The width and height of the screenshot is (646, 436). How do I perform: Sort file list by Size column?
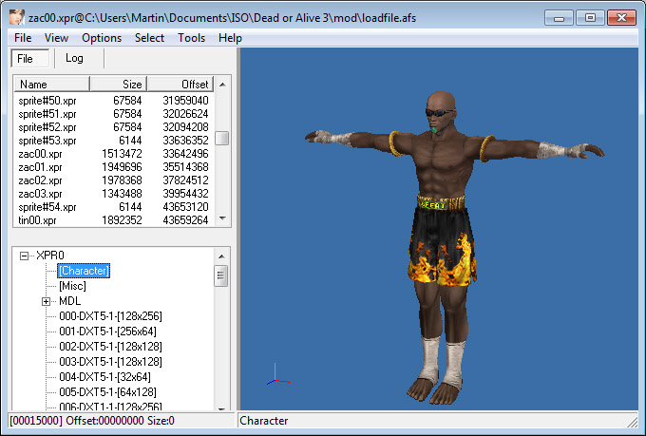(119, 85)
